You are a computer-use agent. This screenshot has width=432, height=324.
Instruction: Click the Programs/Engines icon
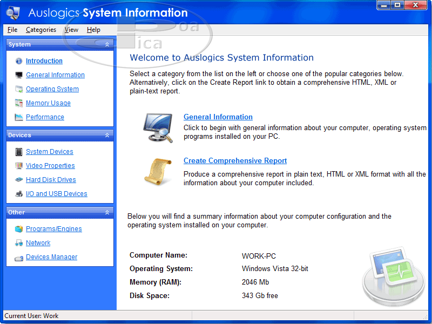point(19,229)
